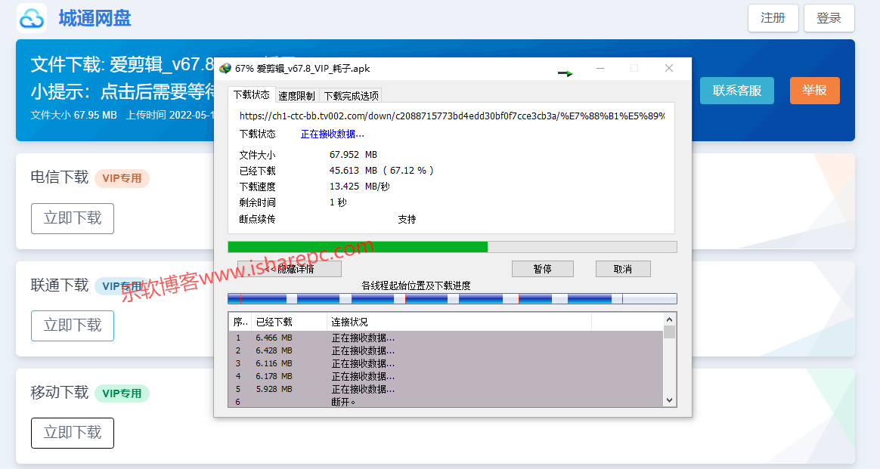The width and height of the screenshot is (880, 469).
Task: Pause the download with 暂停 button
Action: point(542,269)
